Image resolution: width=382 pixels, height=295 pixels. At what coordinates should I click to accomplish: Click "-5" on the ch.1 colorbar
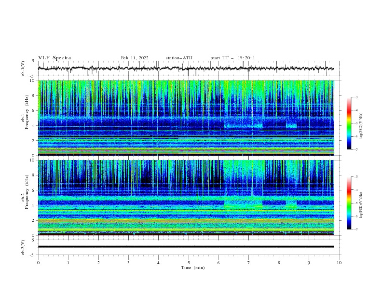356,123
